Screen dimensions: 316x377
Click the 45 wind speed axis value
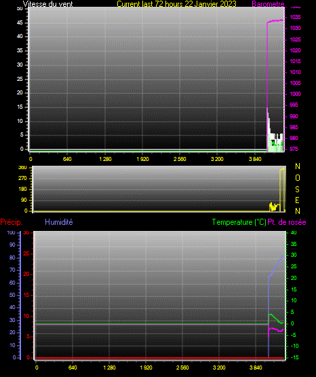coord(20,22)
